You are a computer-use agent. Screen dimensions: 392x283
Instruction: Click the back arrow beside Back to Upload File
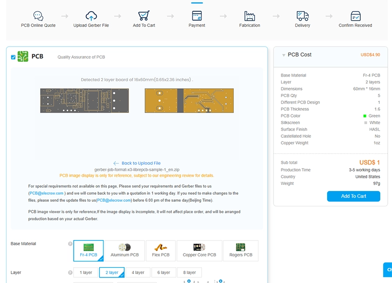116,163
